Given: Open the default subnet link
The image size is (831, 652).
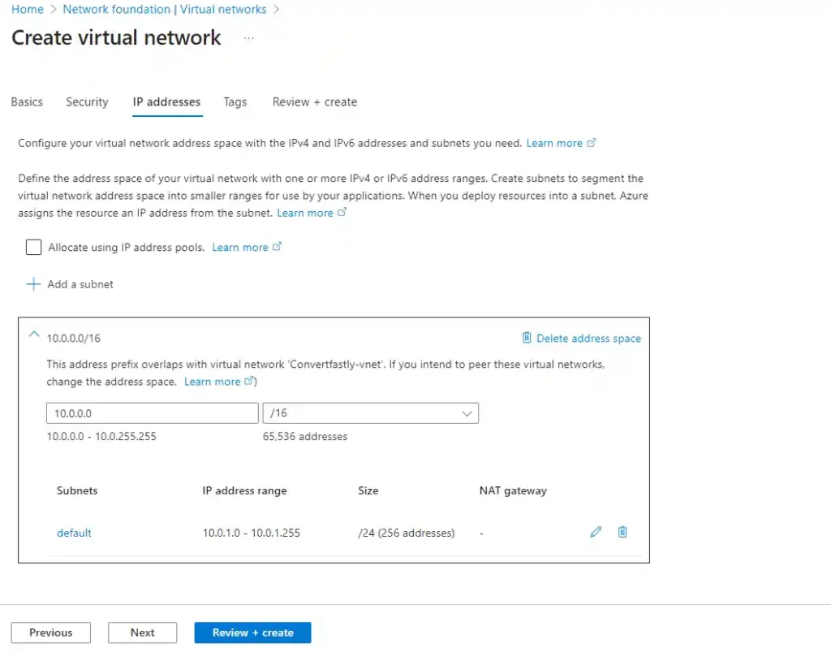Looking at the screenshot, I should [74, 533].
